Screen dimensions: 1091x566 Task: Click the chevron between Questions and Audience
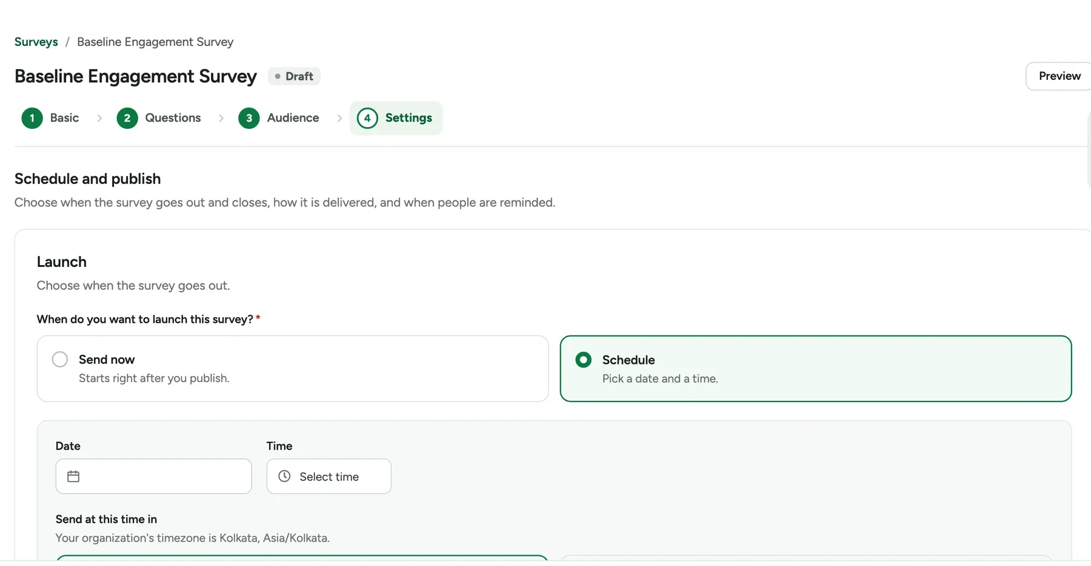pos(221,118)
